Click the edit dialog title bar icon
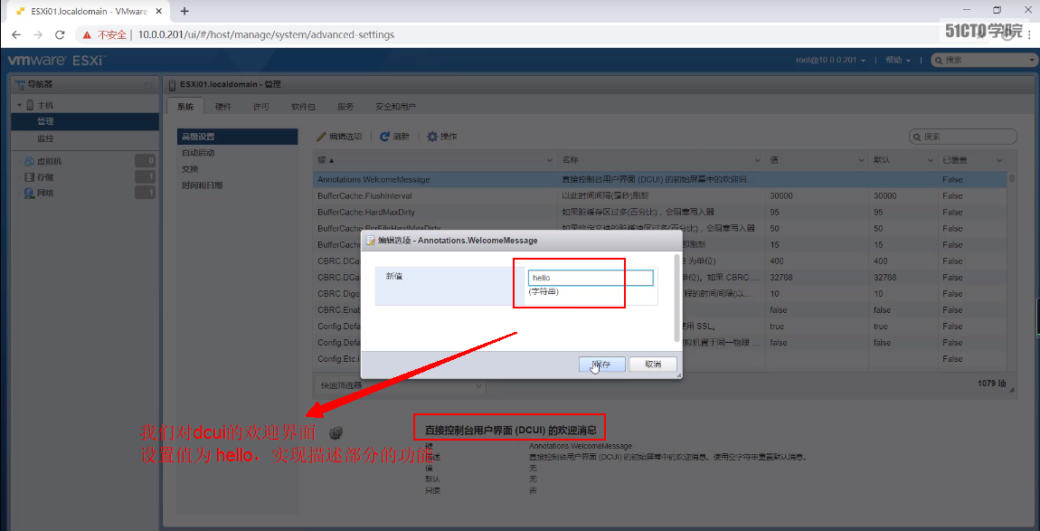Image resolution: width=1040 pixels, height=531 pixels. 372,241
